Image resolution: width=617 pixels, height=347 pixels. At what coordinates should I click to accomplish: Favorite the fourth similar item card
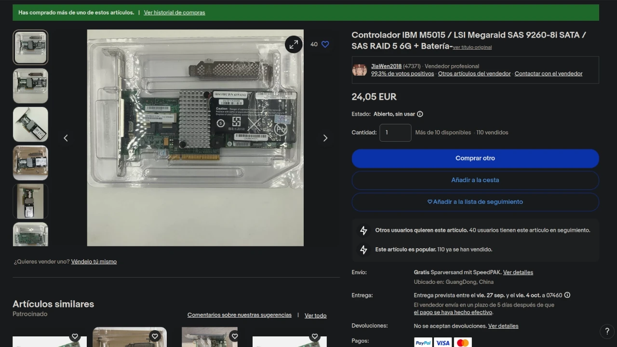[x=315, y=336]
